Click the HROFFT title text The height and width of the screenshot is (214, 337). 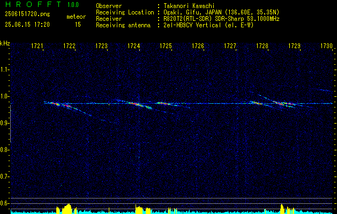tap(34, 4)
